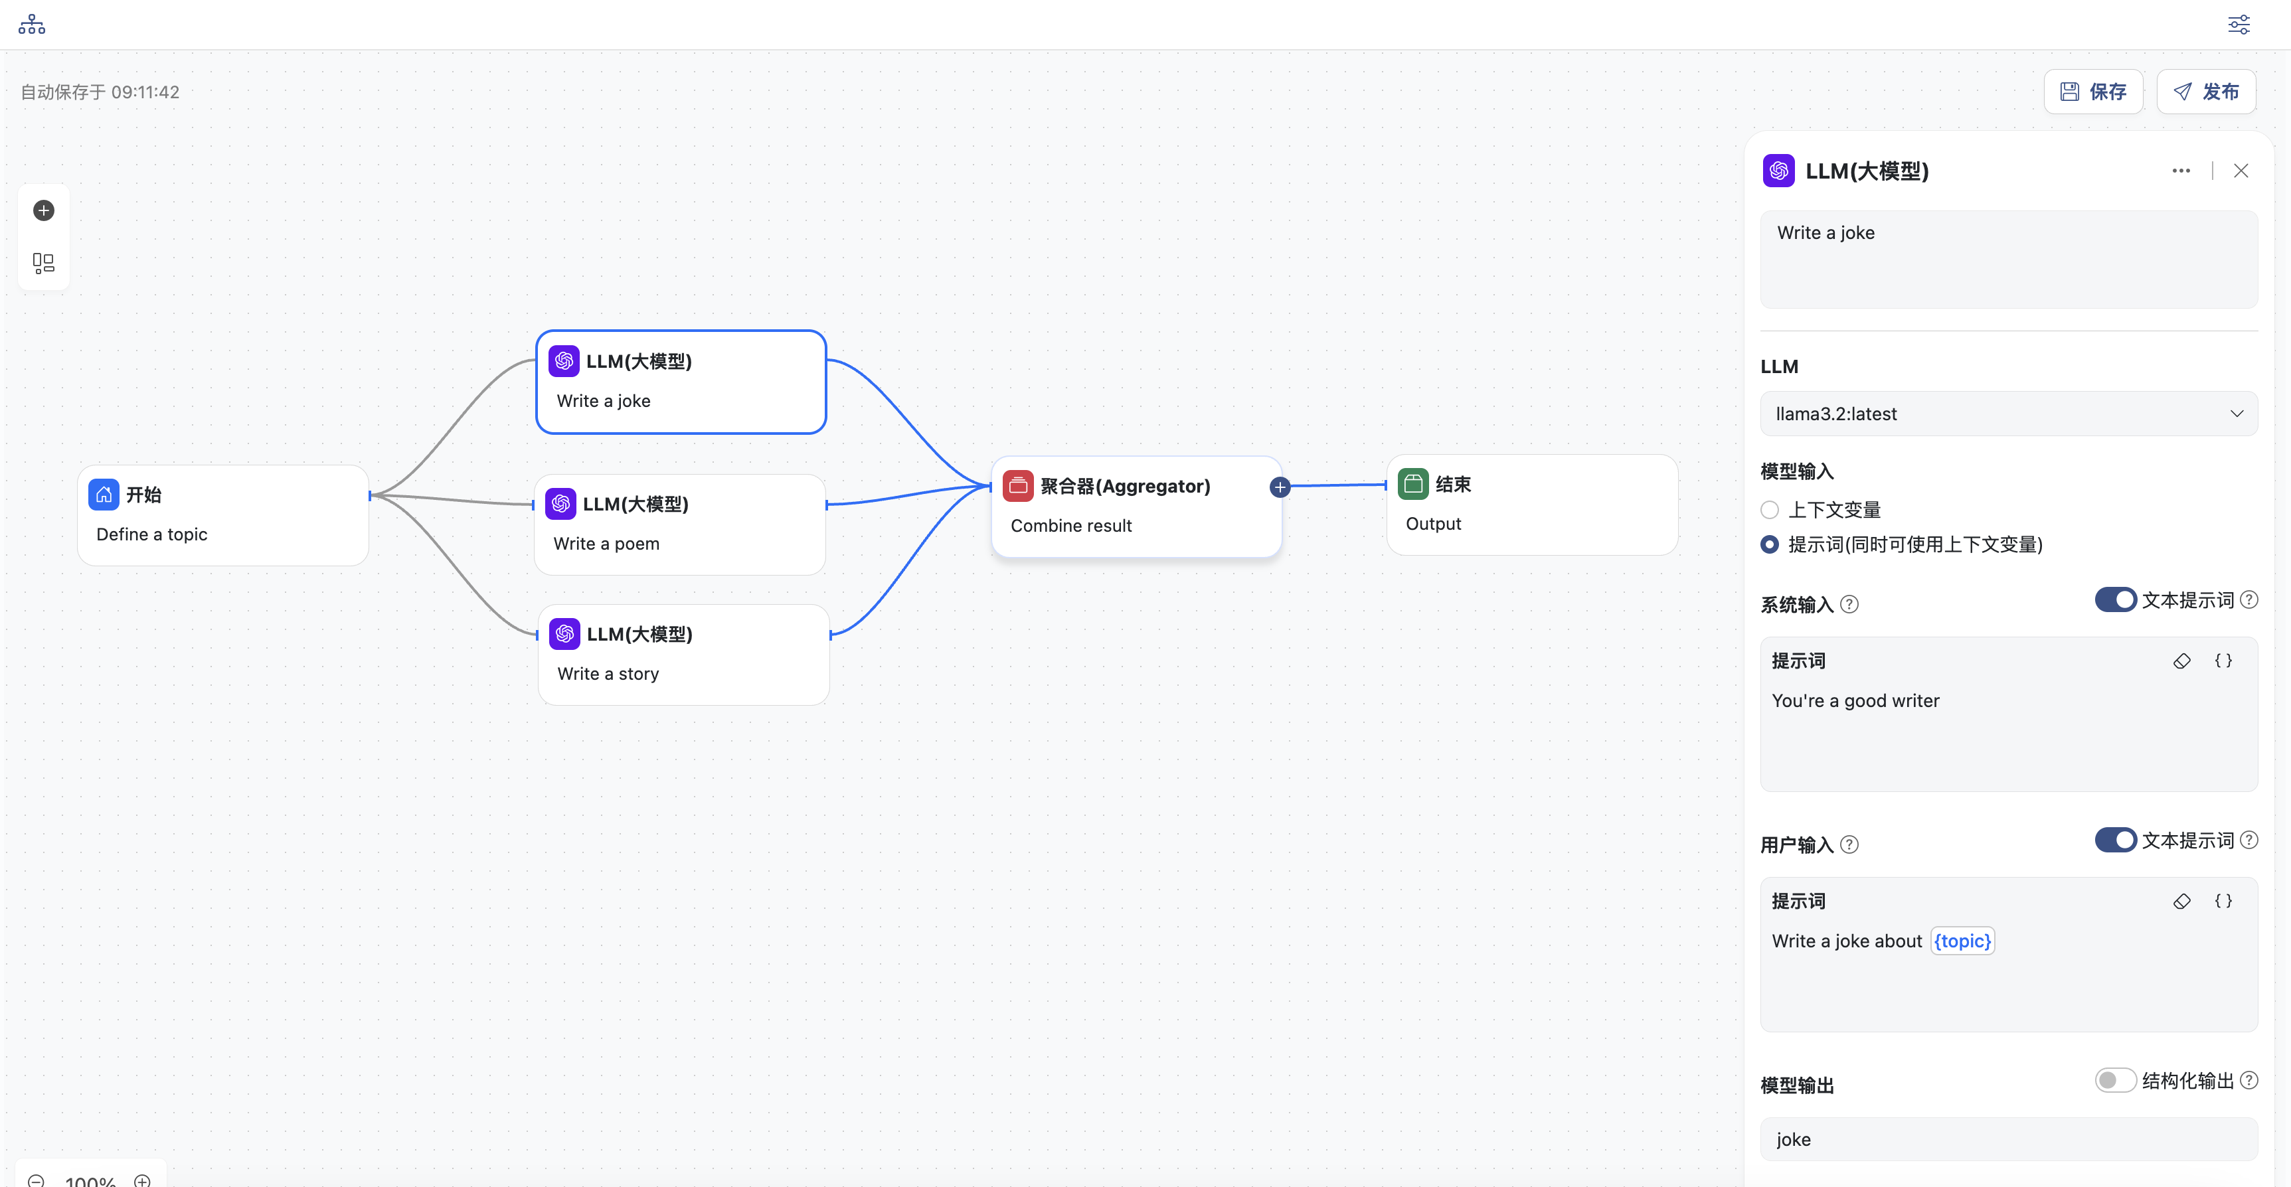The image size is (2291, 1187).
Task: Click the 发布 publish button
Action: tap(2205, 92)
